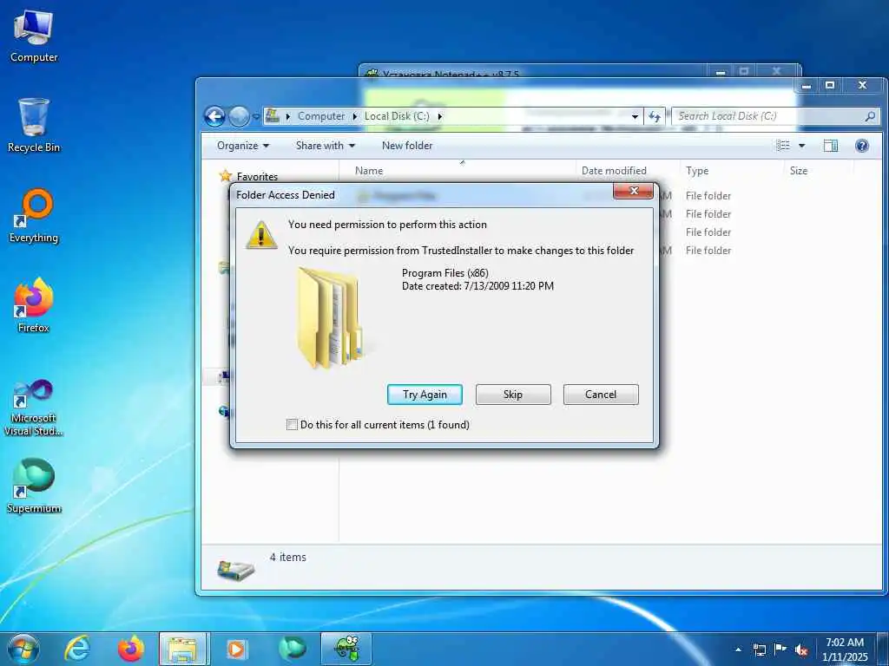
Task: Select Favorites in the navigation pane
Action: click(257, 176)
